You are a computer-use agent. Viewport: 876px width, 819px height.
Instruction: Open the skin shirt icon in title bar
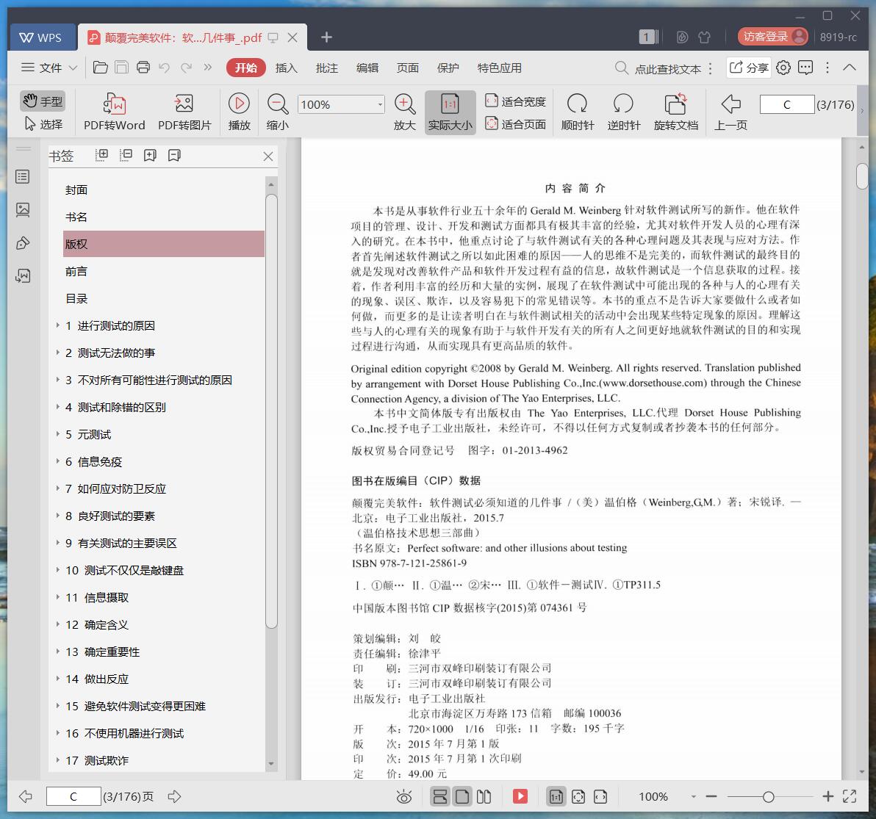[705, 37]
